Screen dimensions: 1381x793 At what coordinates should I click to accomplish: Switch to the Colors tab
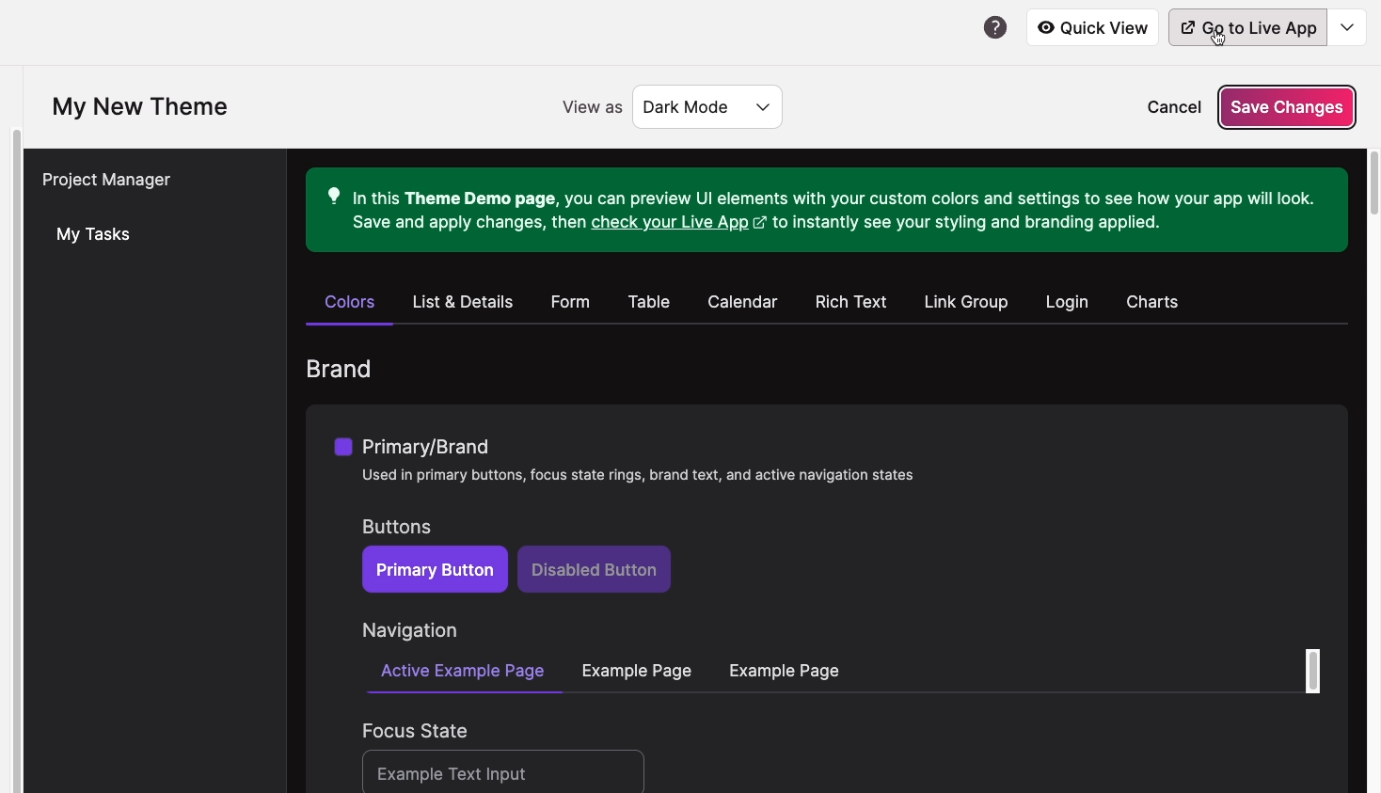click(350, 302)
